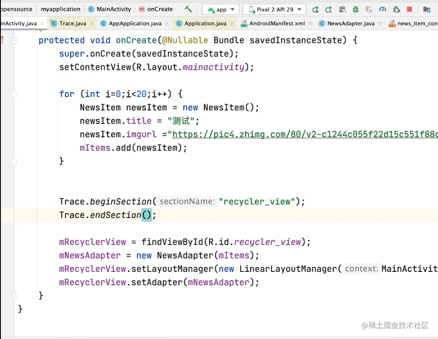Screen dimensions: 438x339
Task: Click the Trace.endSection call
Action: point(108,215)
